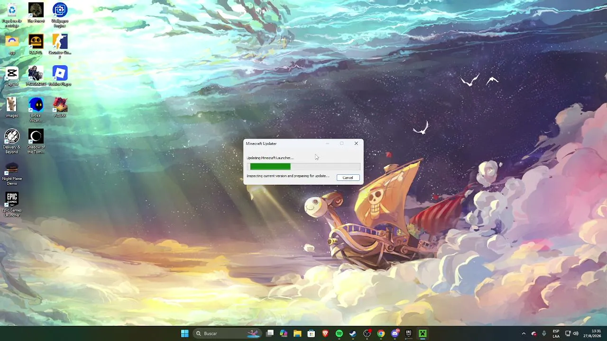
Task: Select the app folder on desktop
Action: coord(12,45)
